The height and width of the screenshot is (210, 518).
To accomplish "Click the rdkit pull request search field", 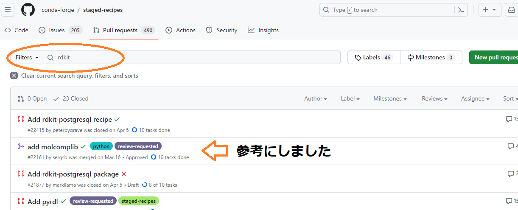I will pos(192,57).
